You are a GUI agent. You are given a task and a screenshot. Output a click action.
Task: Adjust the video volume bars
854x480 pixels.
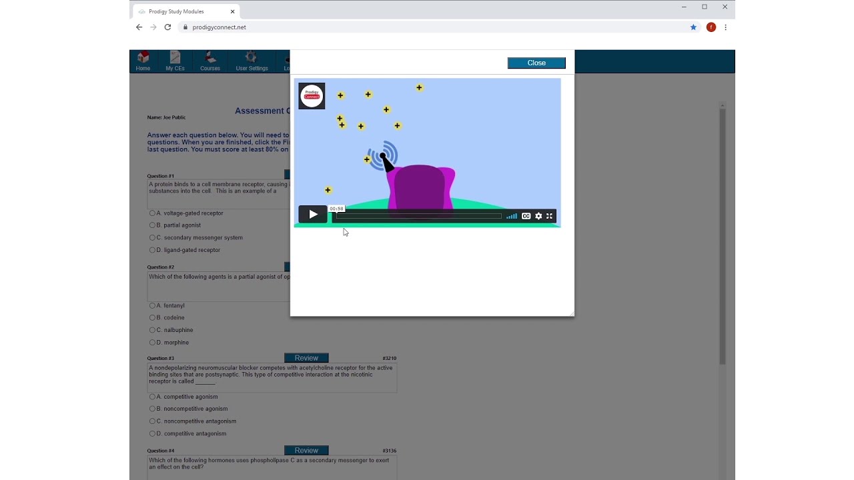(x=512, y=216)
